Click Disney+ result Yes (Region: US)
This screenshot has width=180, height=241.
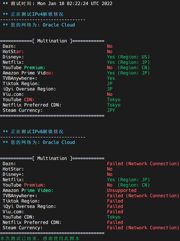pyautogui.click(x=128, y=57)
